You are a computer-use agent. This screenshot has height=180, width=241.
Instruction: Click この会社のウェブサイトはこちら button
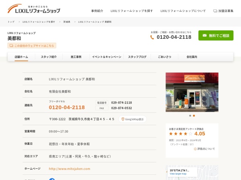[32, 46]
